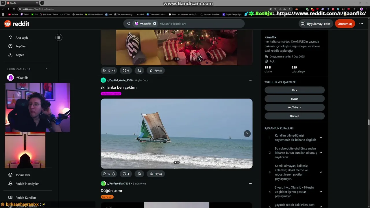Focus the r/Kaanflix search input field
The height and width of the screenshot is (208, 370).
tap(201, 24)
